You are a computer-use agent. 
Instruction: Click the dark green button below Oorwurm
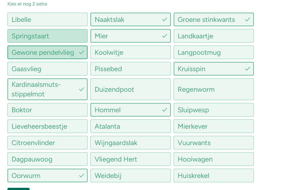(18, 189)
